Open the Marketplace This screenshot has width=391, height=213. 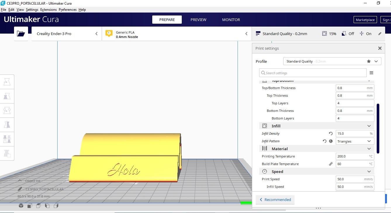[365, 20]
